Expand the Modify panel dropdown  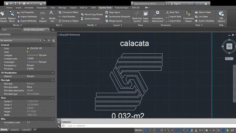(92, 25)
